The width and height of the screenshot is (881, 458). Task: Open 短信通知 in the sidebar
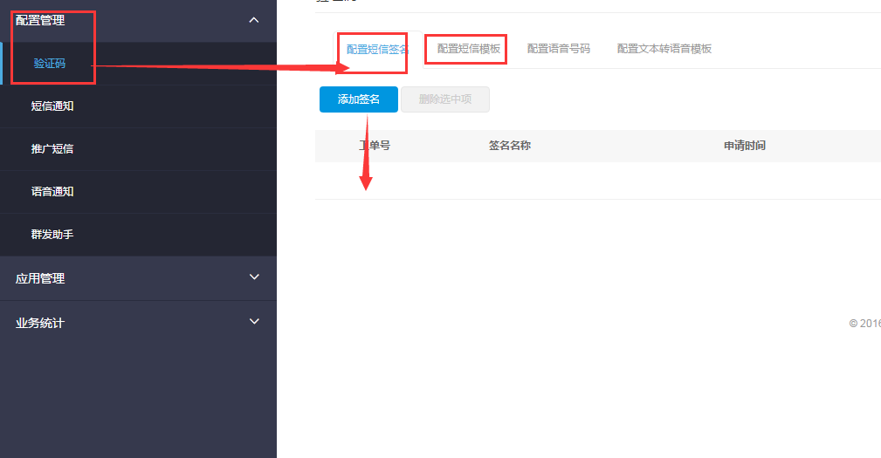click(52, 106)
